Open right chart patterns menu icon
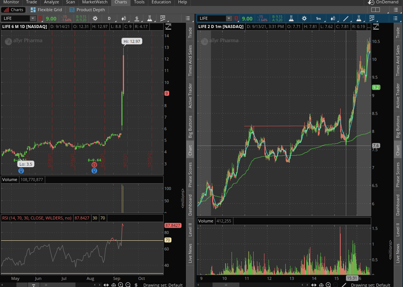This screenshot has height=287, width=403. 372,19
